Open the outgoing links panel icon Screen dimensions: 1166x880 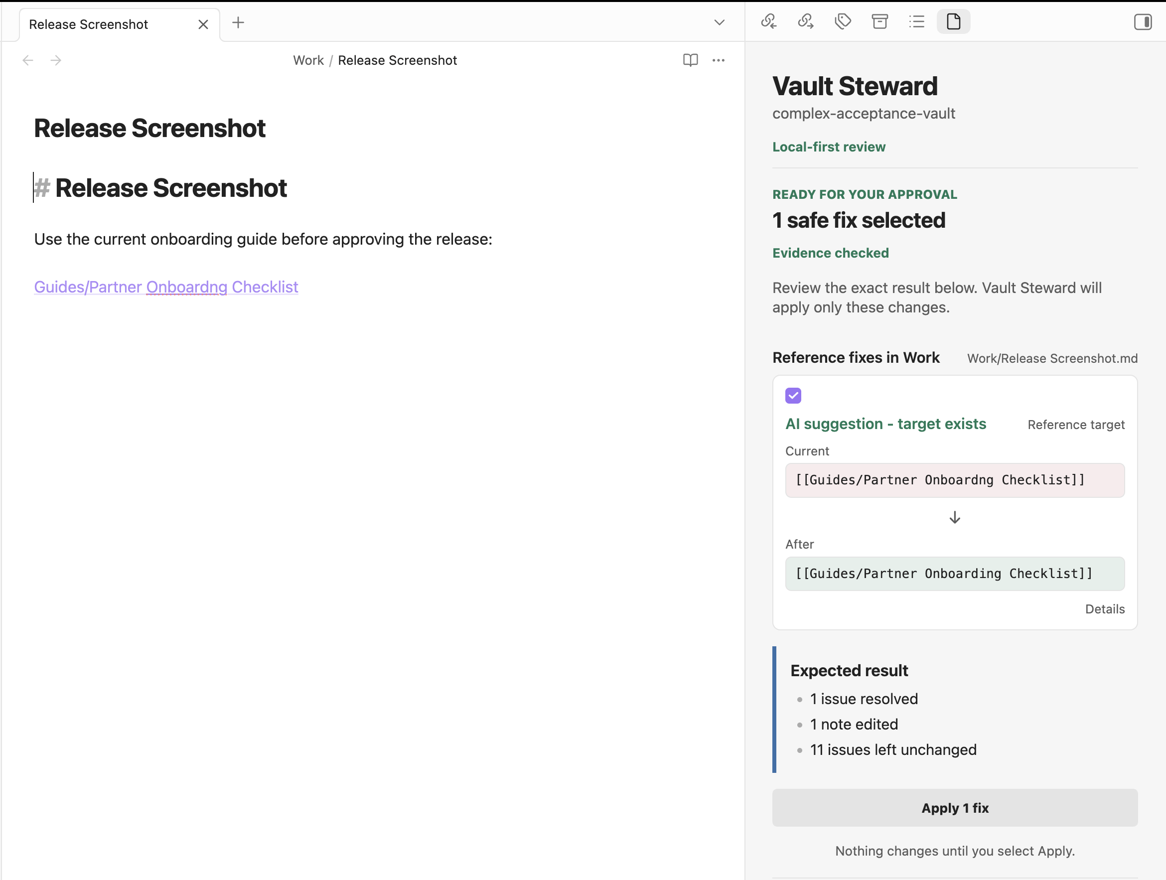coord(805,21)
